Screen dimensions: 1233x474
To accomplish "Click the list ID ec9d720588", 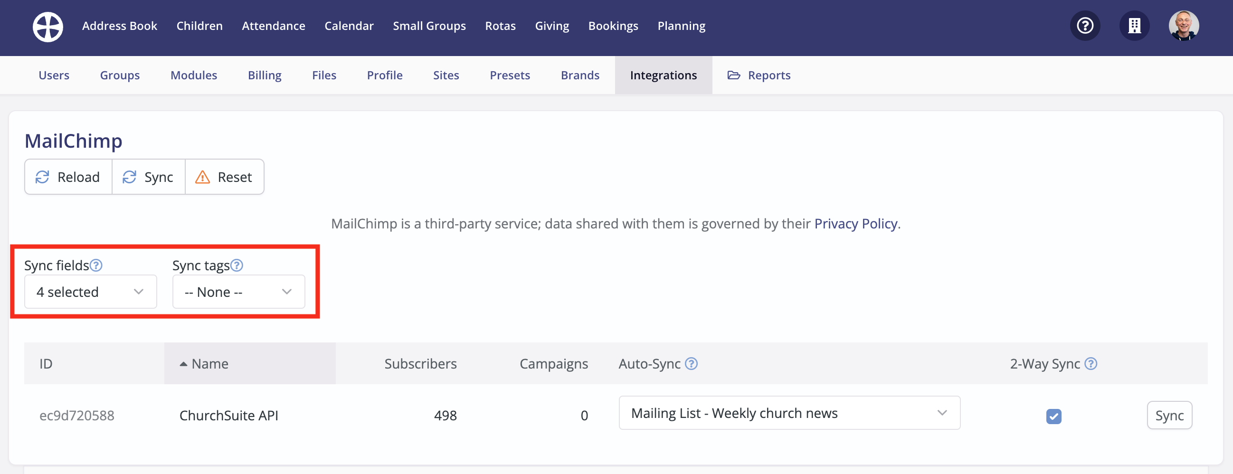I will click(x=76, y=416).
